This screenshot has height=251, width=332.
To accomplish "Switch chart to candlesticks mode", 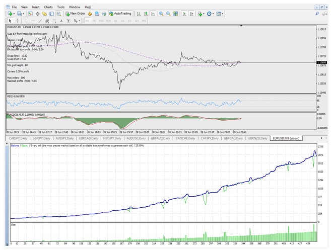I will [x=146, y=14].
